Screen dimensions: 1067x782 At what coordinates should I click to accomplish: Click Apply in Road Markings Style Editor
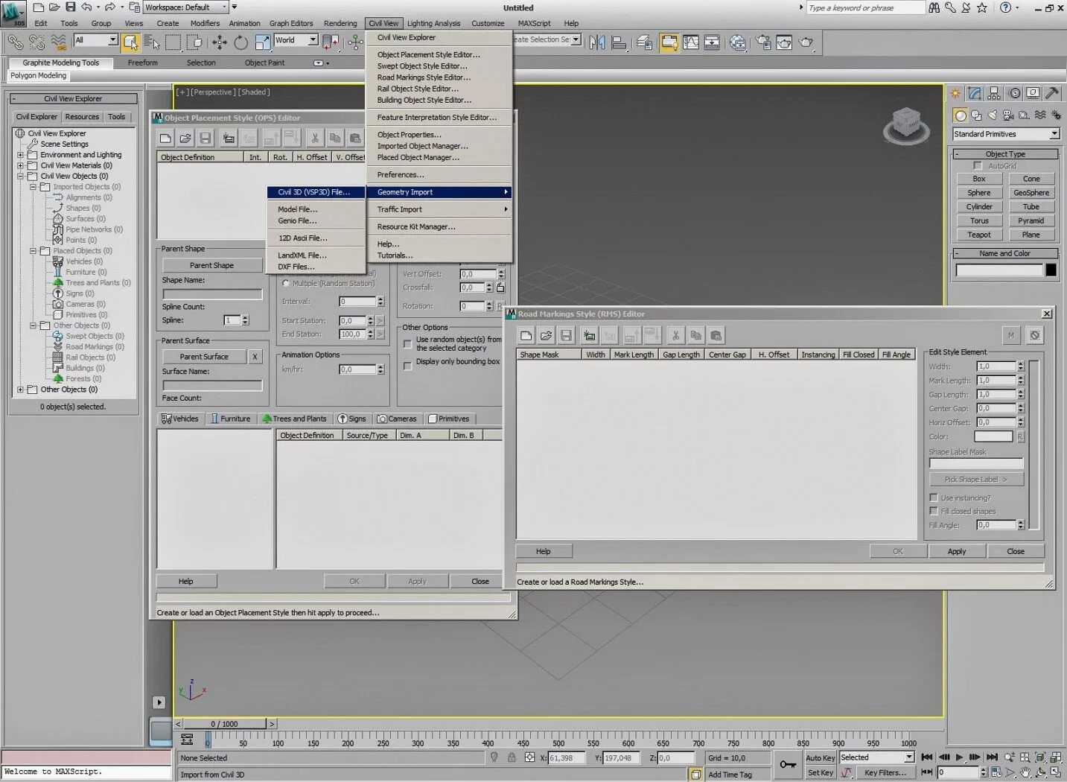click(x=957, y=551)
